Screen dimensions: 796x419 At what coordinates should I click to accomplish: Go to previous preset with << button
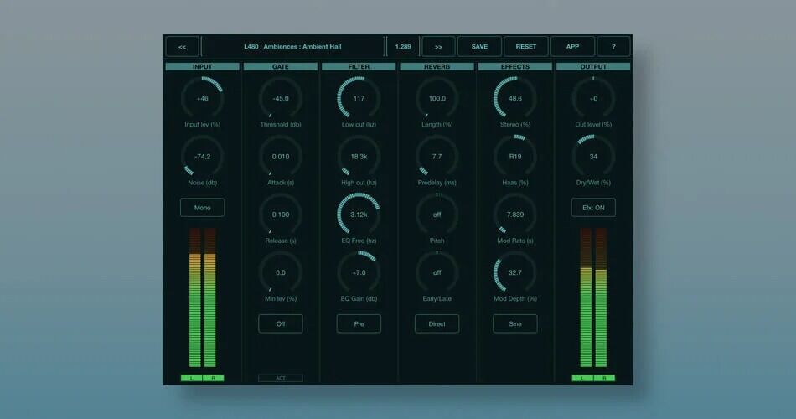pos(182,47)
